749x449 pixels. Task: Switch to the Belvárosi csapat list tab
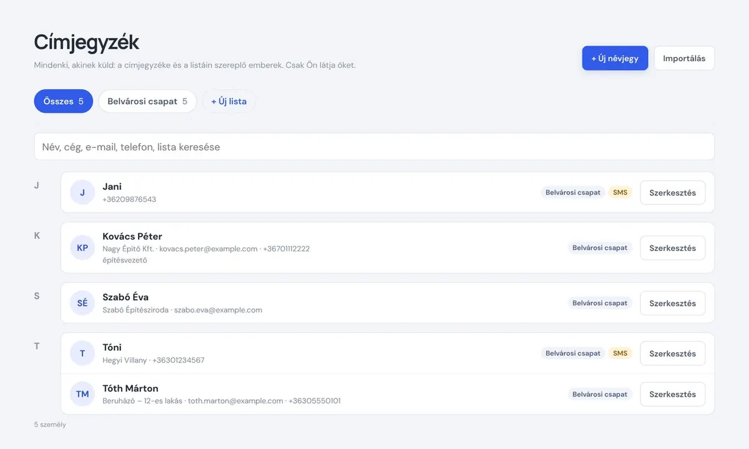147,101
